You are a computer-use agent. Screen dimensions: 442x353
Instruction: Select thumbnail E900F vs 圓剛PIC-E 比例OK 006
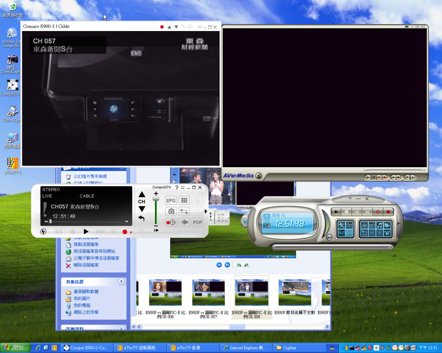pyautogui.click(x=165, y=297)
